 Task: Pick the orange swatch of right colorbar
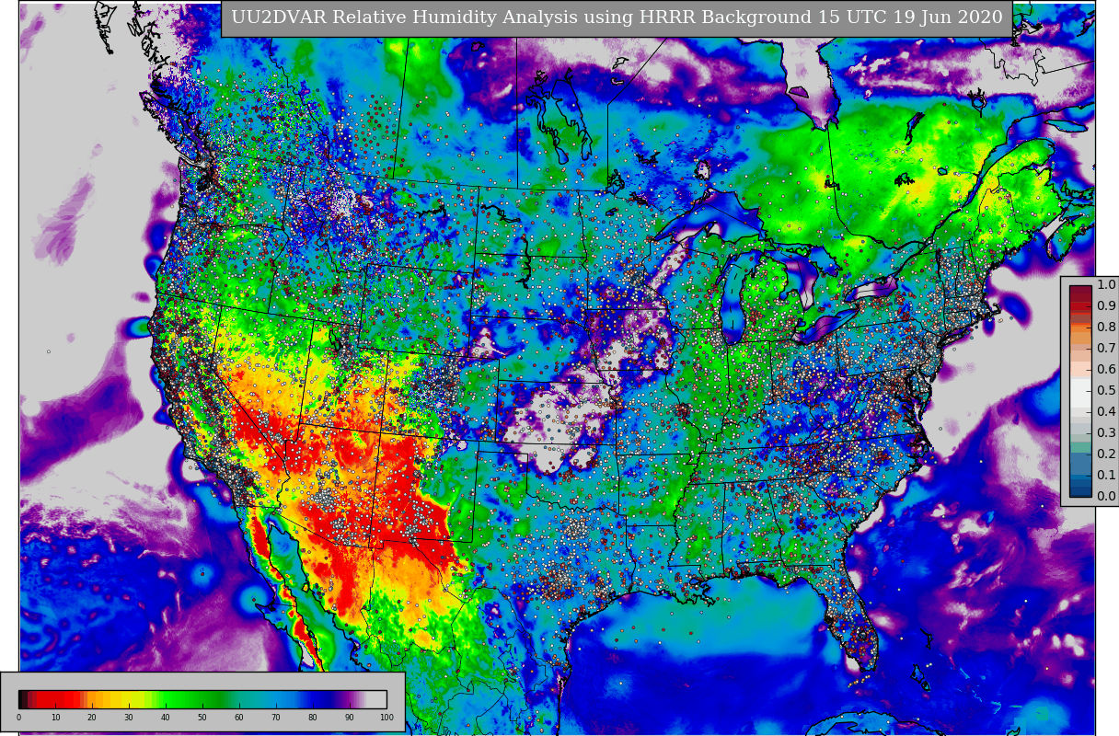[x=1080, y=328]
